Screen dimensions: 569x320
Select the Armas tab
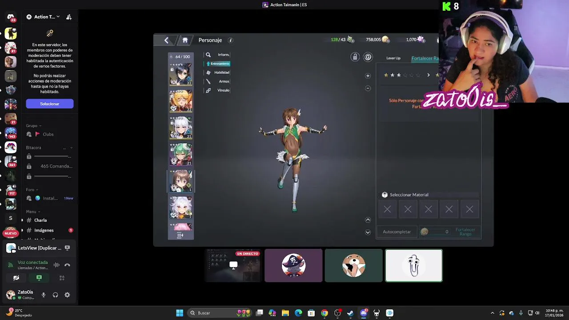(x=217, y=81)
